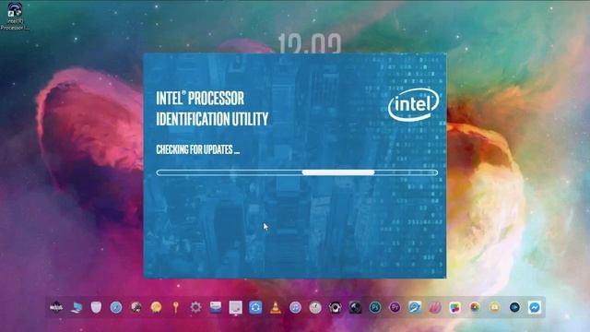Open the blue circular arrows icon in dock

[255, 307]
